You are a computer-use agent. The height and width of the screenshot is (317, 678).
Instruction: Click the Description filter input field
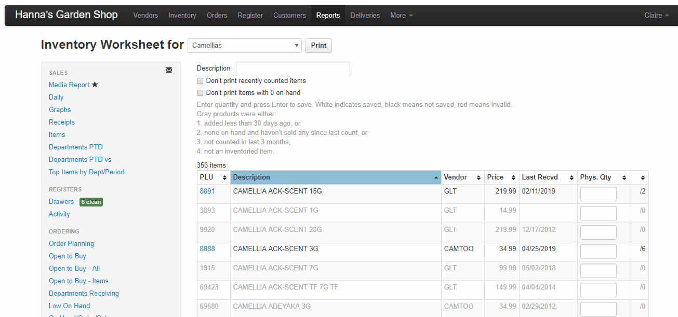293,68
